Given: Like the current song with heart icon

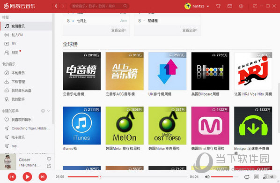Looking at the screenshot, I should click(49, 159).
